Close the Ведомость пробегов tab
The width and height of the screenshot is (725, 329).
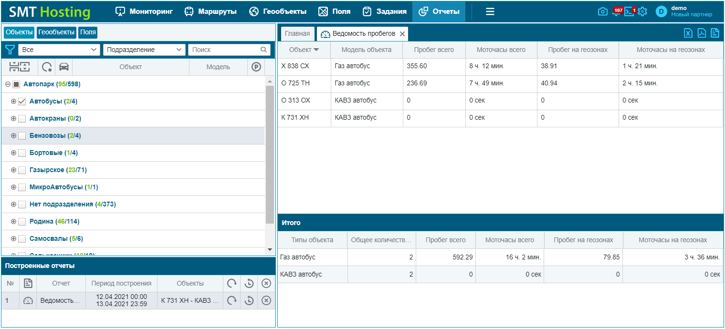tap(402, 34)
